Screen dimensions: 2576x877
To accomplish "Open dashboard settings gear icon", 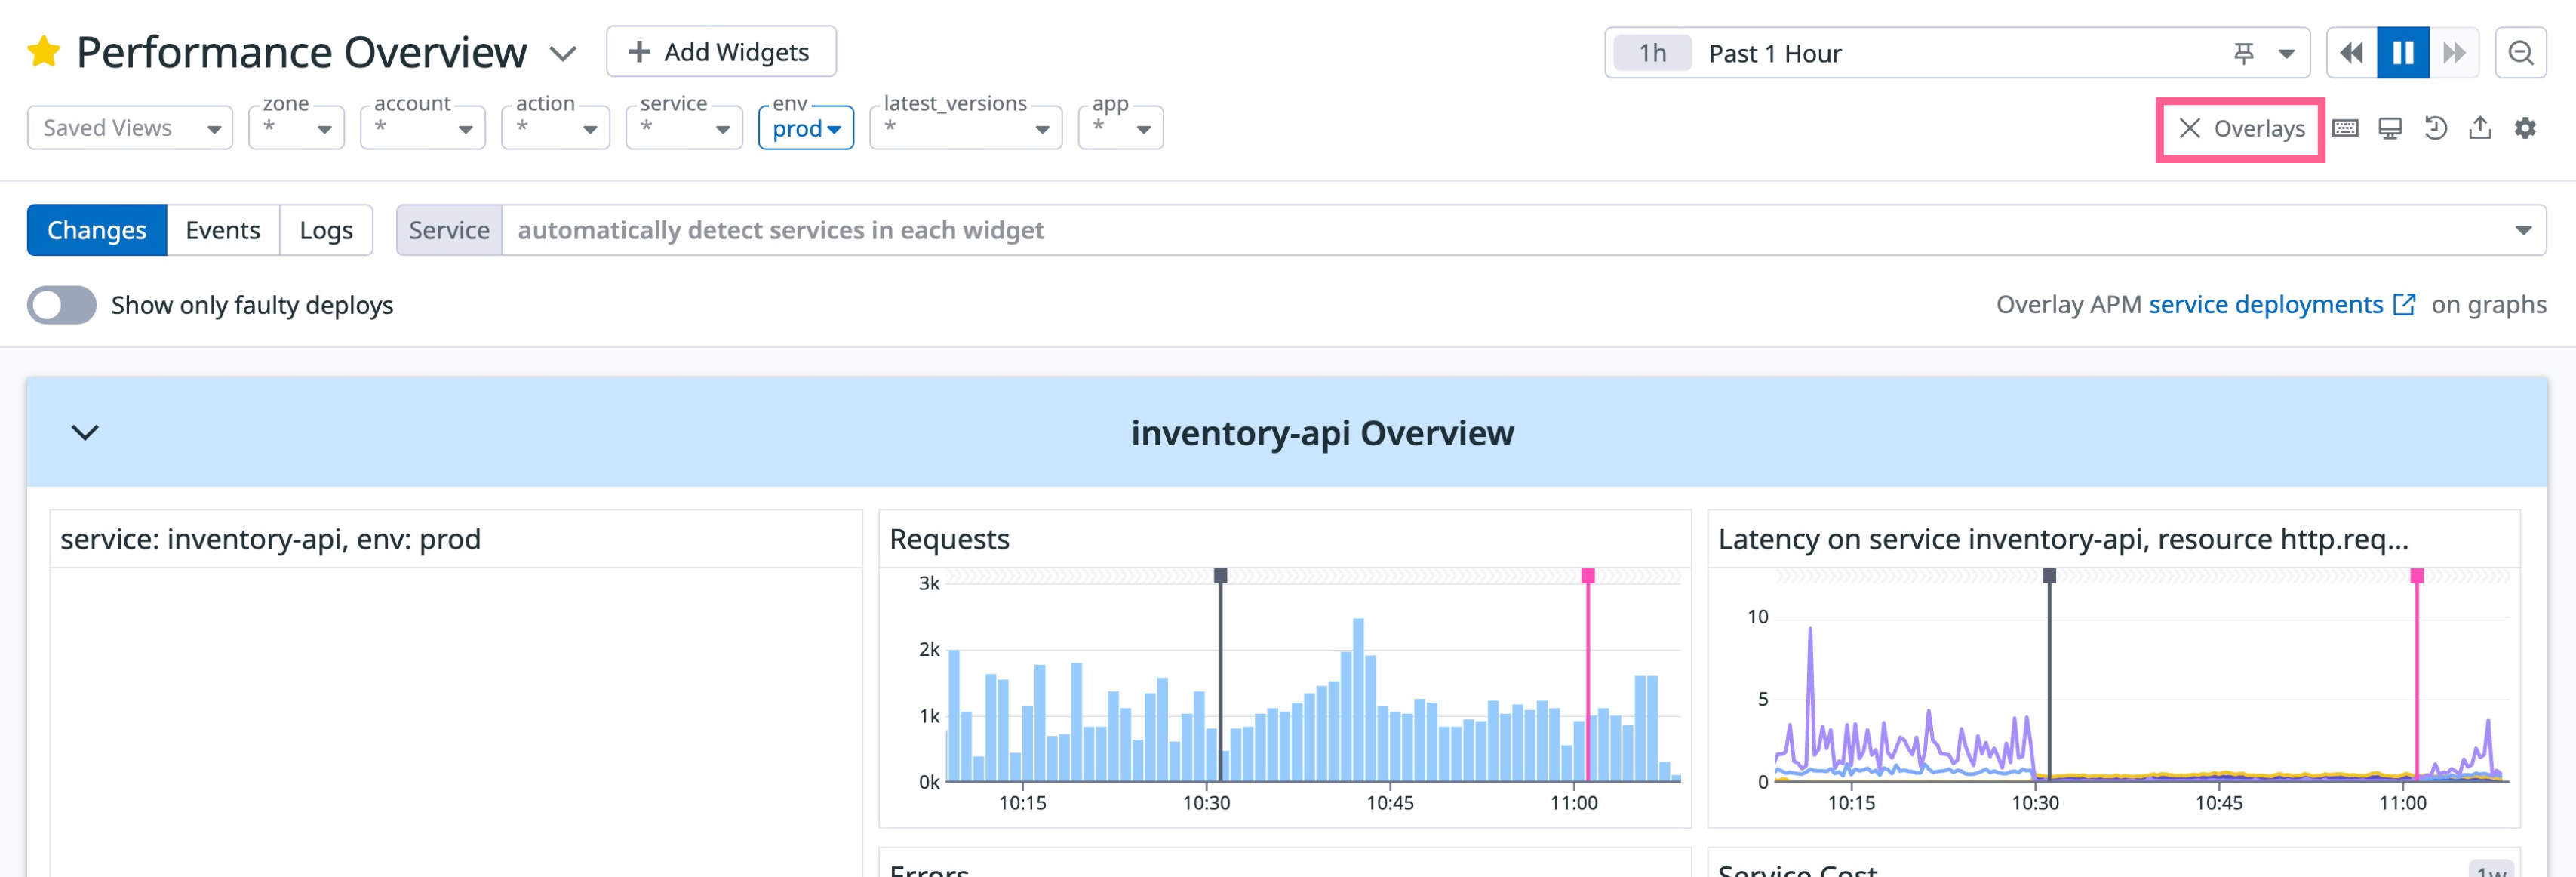I will point(2525,128).
